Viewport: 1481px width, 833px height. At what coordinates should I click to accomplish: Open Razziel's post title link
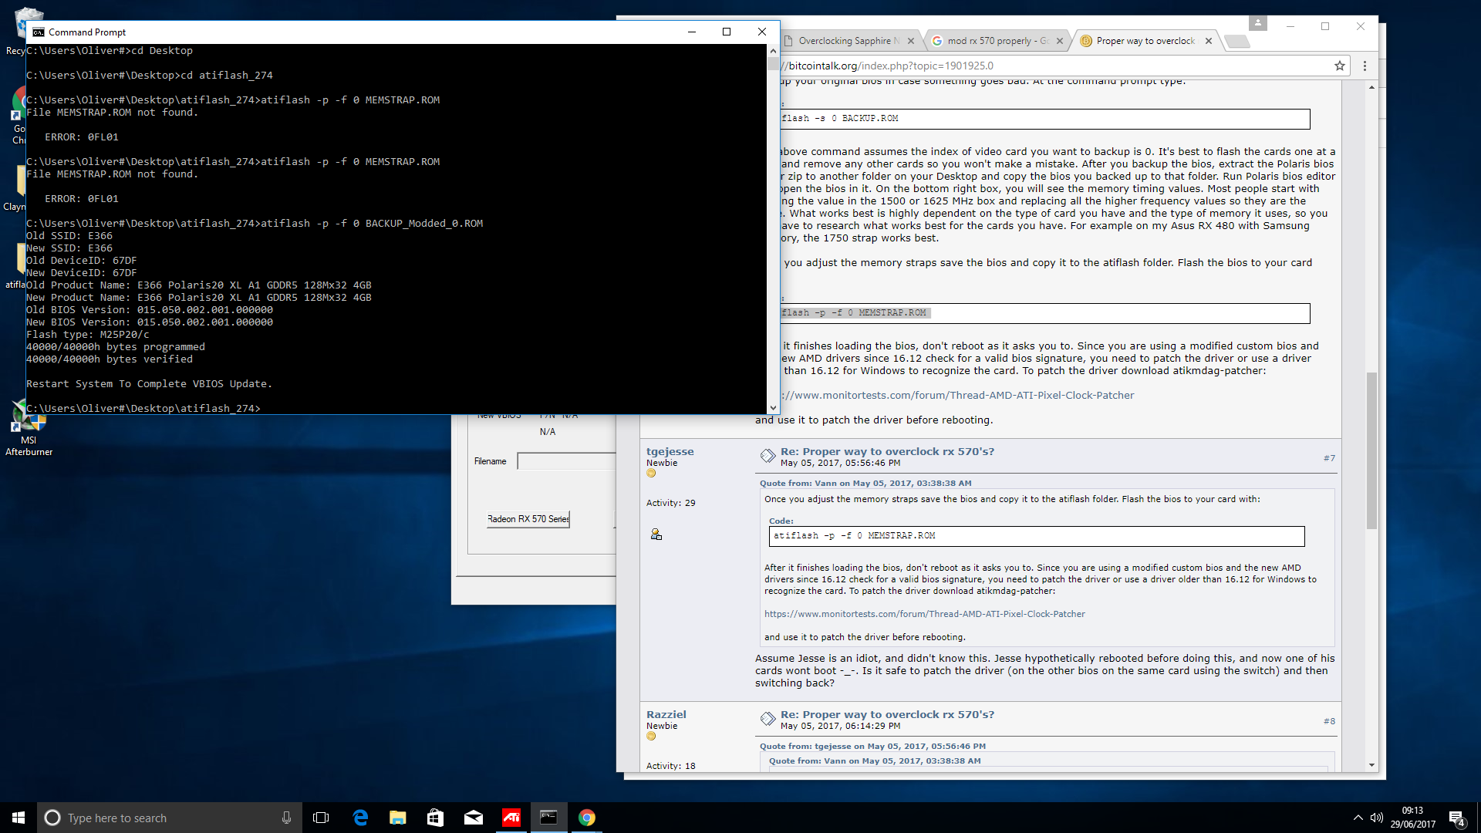pyautogui.click(x=887, y=714)
